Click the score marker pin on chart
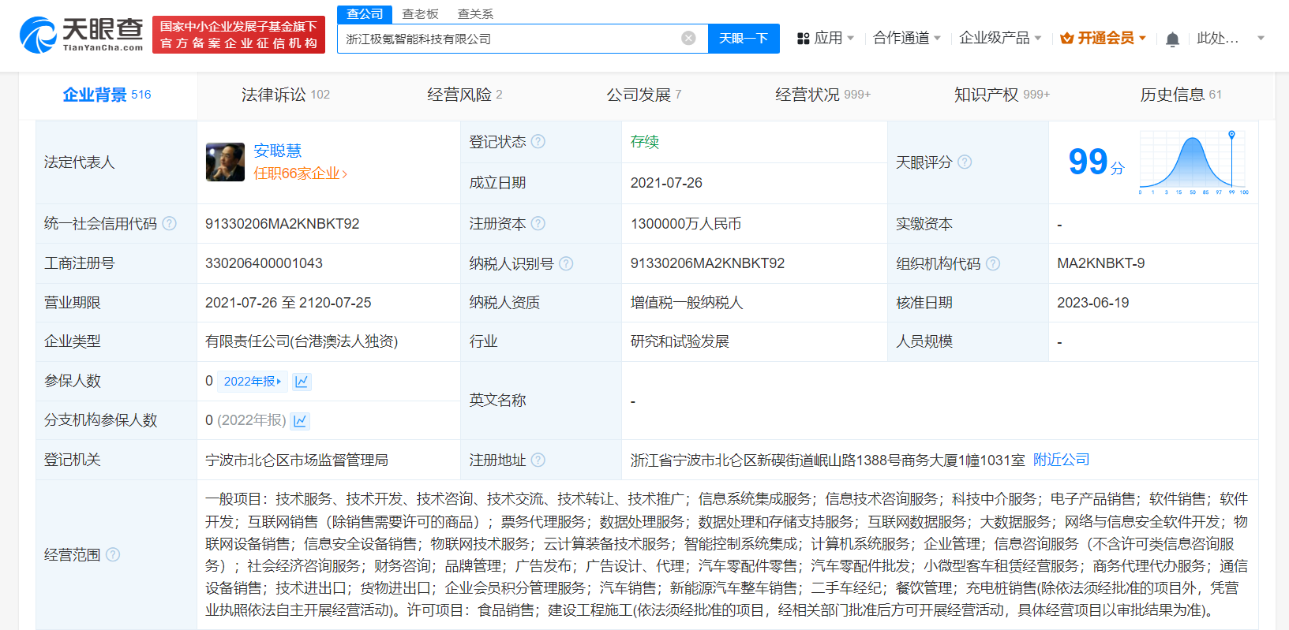This screenshot has height=630, width=1289. click(1231, 135)
